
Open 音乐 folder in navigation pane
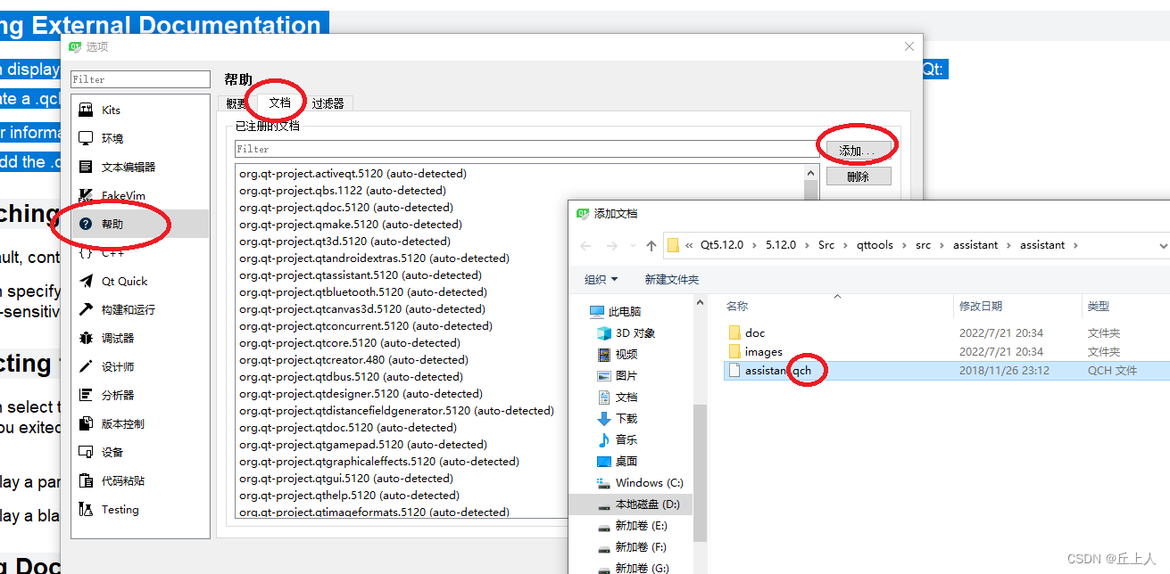(x=618, y=440)
